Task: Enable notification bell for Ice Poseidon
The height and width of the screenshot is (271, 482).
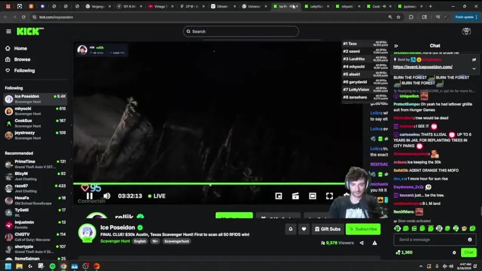Action: tap(290, 229)
